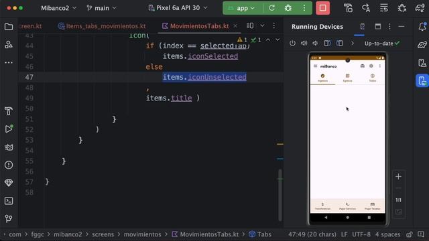Image resolution: width=429 pixels, height=241 pixels.
Task: Click the translate-style toolbar icon
Action: pyautogui.click(x=366, y=8)
